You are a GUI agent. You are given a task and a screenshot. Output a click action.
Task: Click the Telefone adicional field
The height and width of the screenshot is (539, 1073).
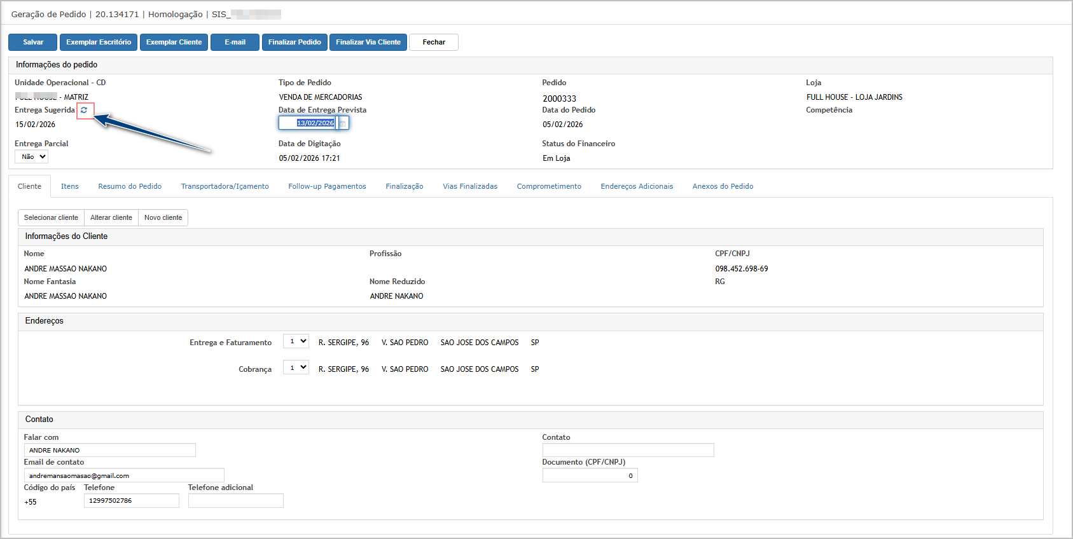point(235,501)
